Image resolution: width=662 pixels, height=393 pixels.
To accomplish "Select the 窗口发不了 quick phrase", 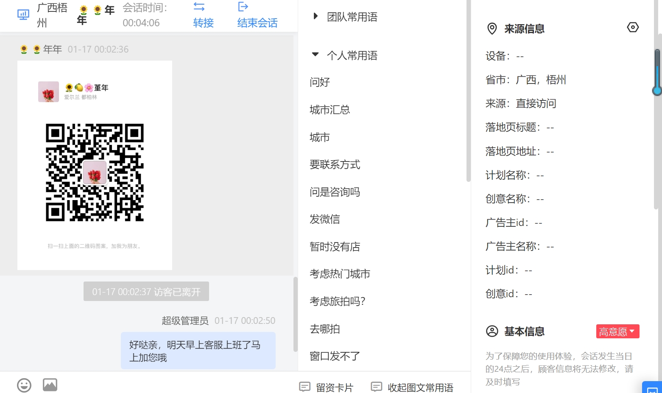I will tap(335, 356).
